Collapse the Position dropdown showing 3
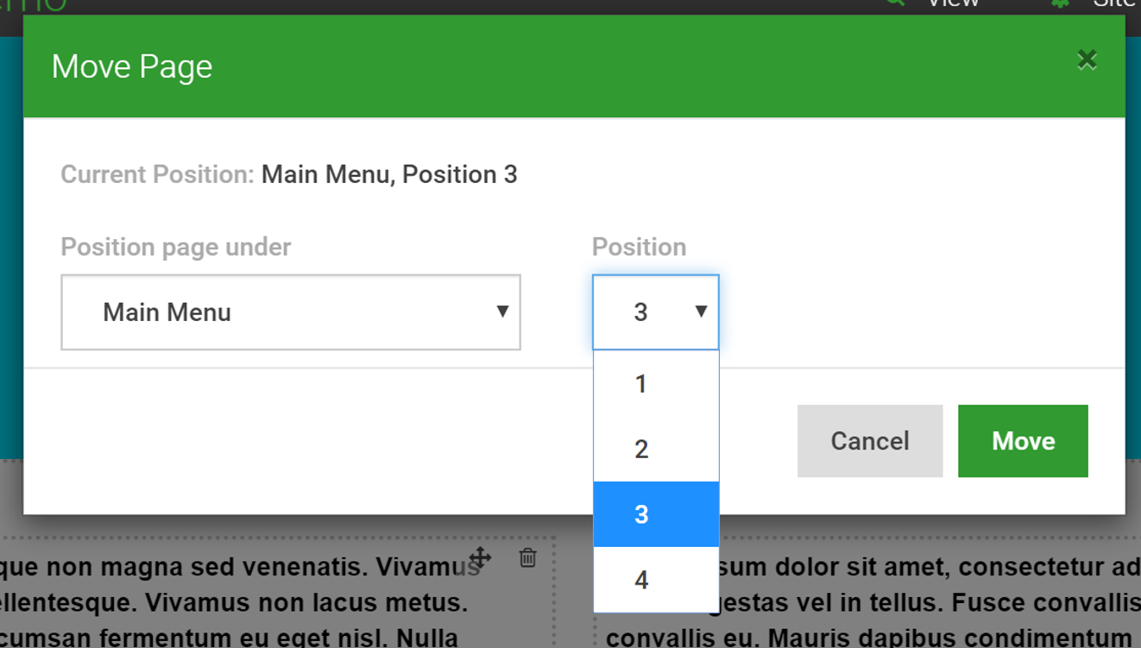The height and width of the screenshot is (648, 1141). [656, 312]
